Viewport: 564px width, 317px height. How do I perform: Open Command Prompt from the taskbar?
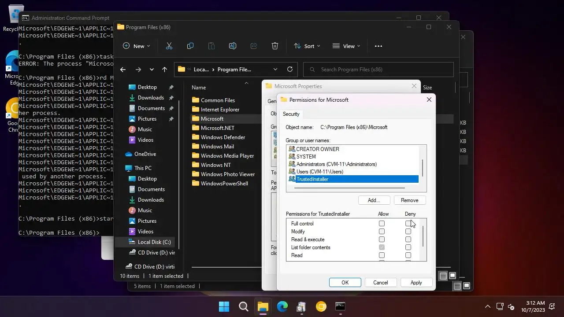point(341,306)
